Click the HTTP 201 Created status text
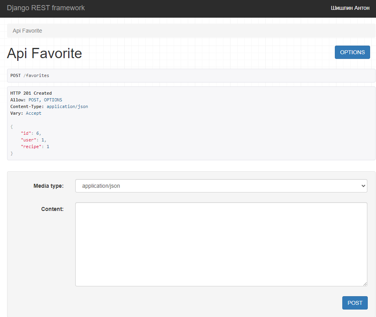The image size is (376, 317). click(x=31, y=93)
